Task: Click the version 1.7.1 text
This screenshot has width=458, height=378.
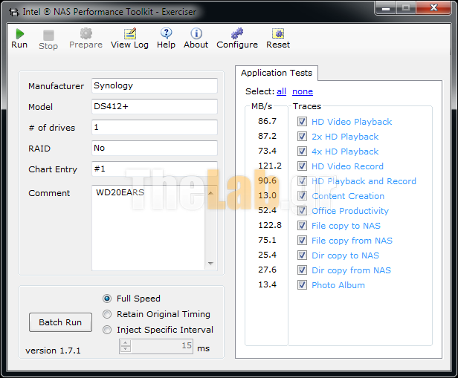Action: coord(53,351)
